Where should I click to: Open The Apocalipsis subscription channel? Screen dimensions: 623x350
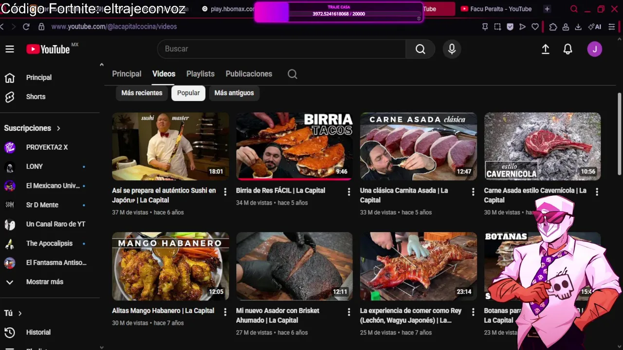(x=50, y=244)
